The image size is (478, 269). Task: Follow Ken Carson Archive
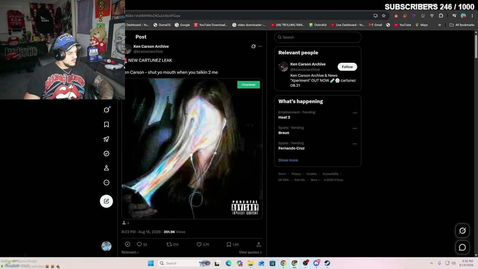(x=347, y=67)
